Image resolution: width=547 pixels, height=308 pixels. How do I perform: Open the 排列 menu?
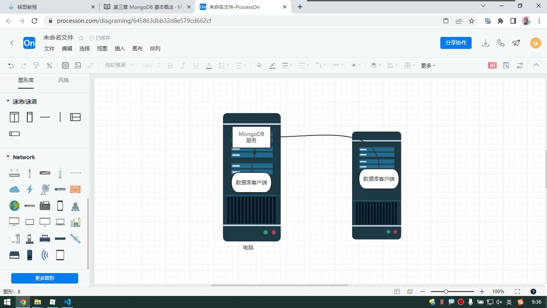pos(155,49)
